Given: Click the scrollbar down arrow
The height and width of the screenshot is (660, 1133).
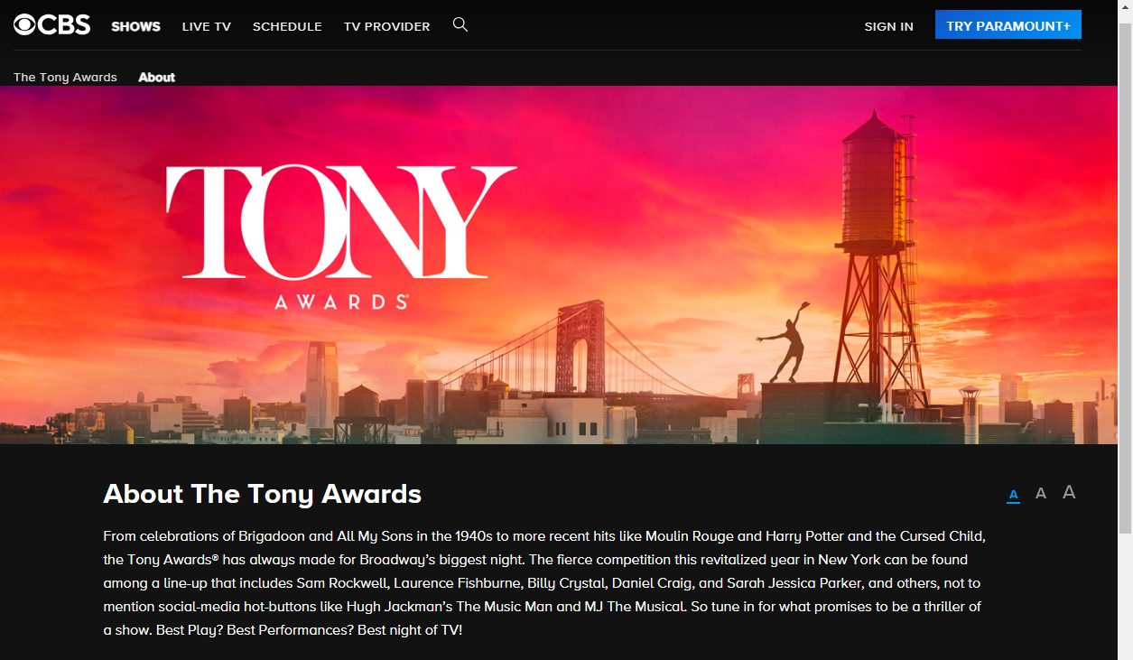Looking at the screenshot, I should pos(1126,654).
